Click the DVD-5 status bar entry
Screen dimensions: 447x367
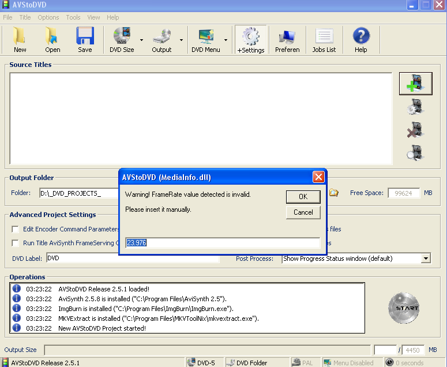click(205, 363)
